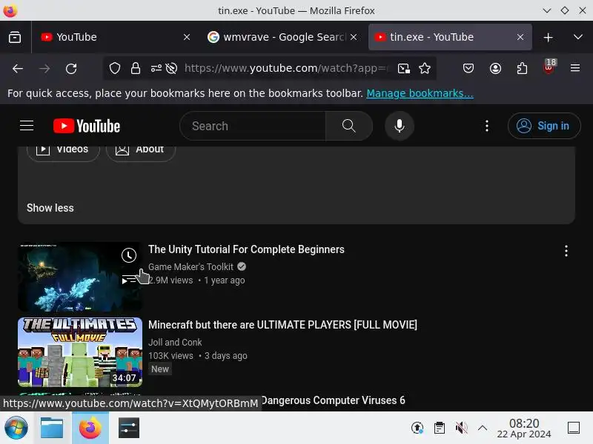Screen dimensions: 593x444
Task: Open YouTube settings three-dot menu
Action: 487,126
